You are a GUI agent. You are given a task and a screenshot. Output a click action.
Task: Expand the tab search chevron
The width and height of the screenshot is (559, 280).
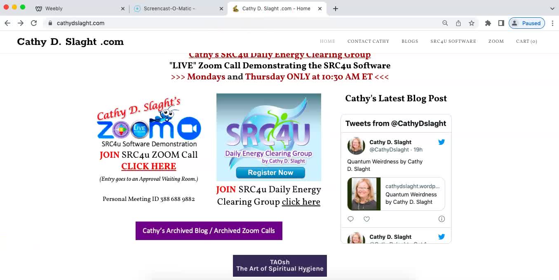tap(552, 8)
